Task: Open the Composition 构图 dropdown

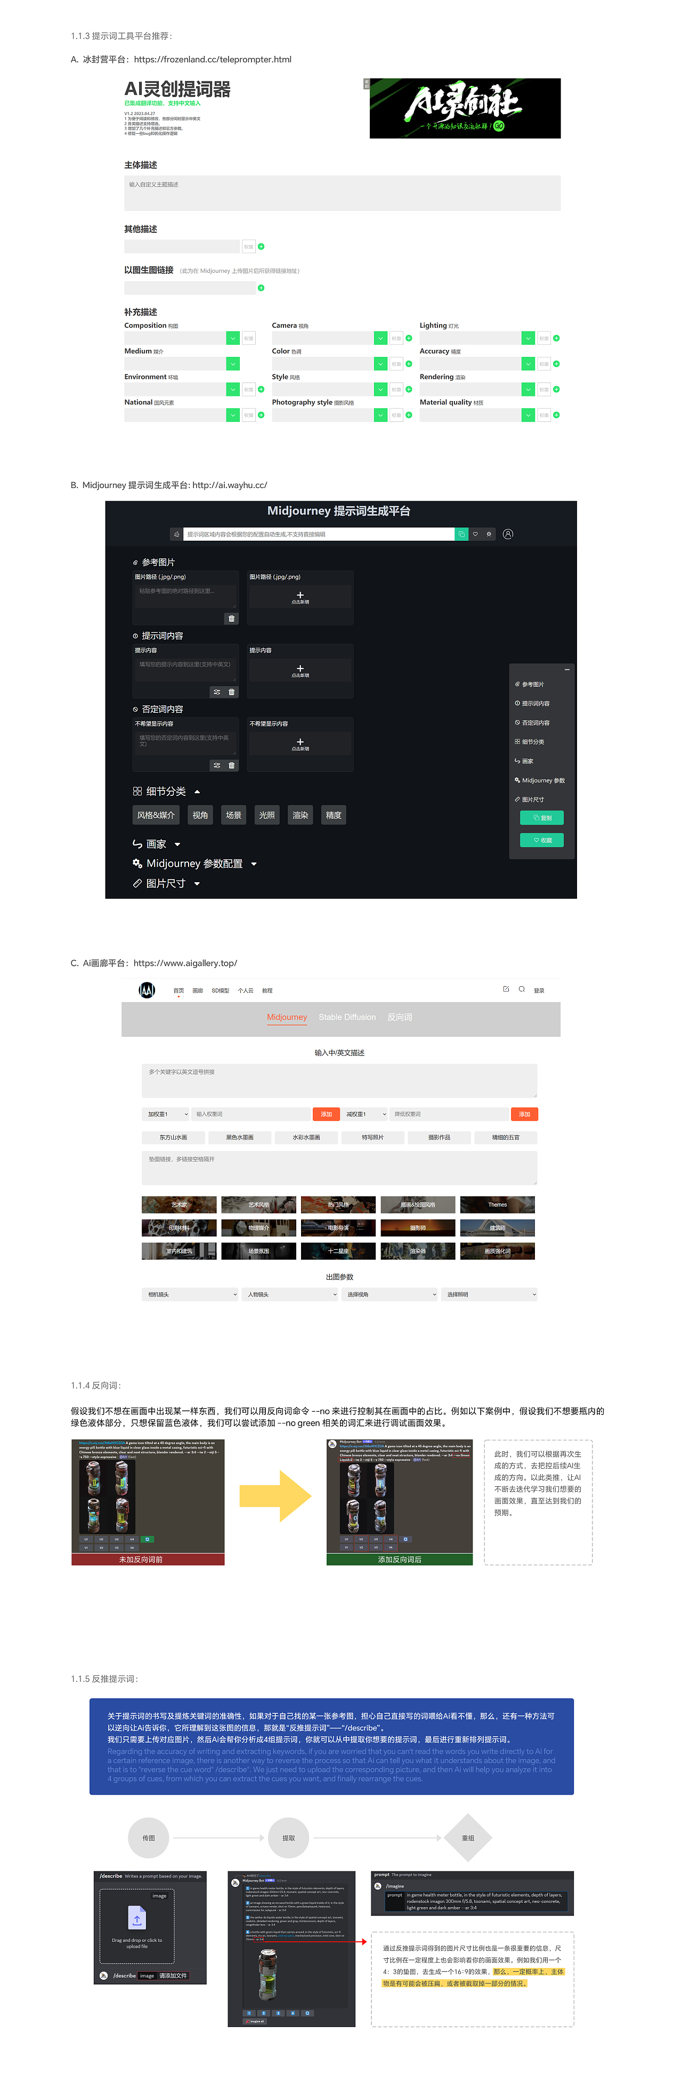Action: pos(233,338)
